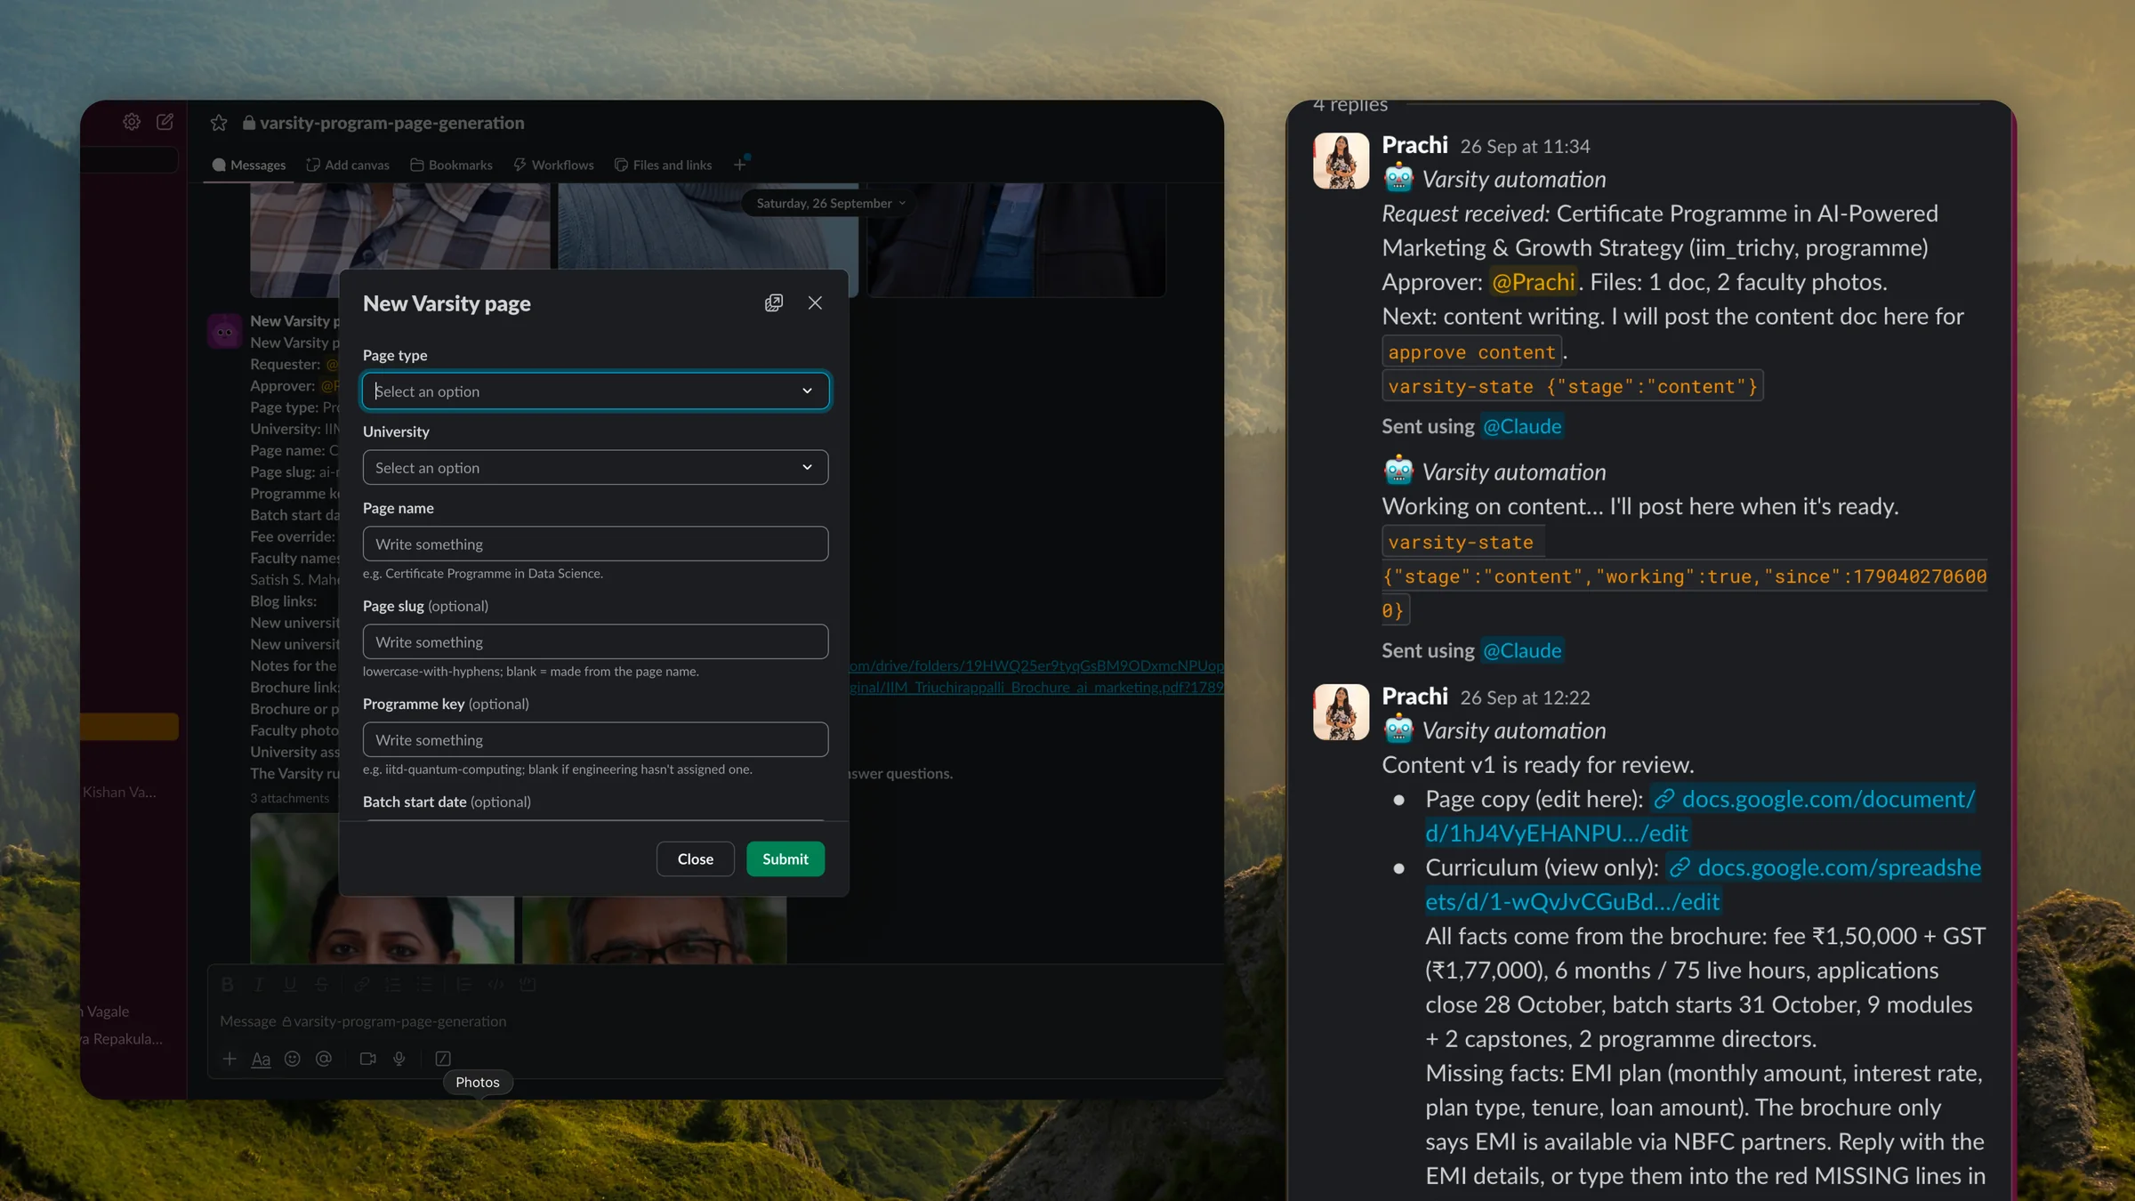This screenshot has width=2135, height=1201.
Task: Toggle the Aa formatting toolbar button
Action: pyautogui.click(x=261, y=1059)
